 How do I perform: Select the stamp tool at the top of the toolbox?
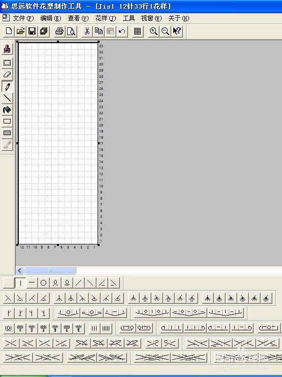click(7, 49)
